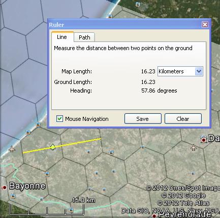This screenshot has height=218, width=220.
Task: Click the red placemark near Peyrehorade
Action: 154,215
